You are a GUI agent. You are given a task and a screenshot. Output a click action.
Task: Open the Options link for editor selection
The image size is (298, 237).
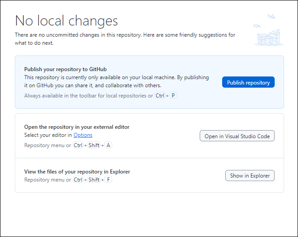click(x=83, y=135)
